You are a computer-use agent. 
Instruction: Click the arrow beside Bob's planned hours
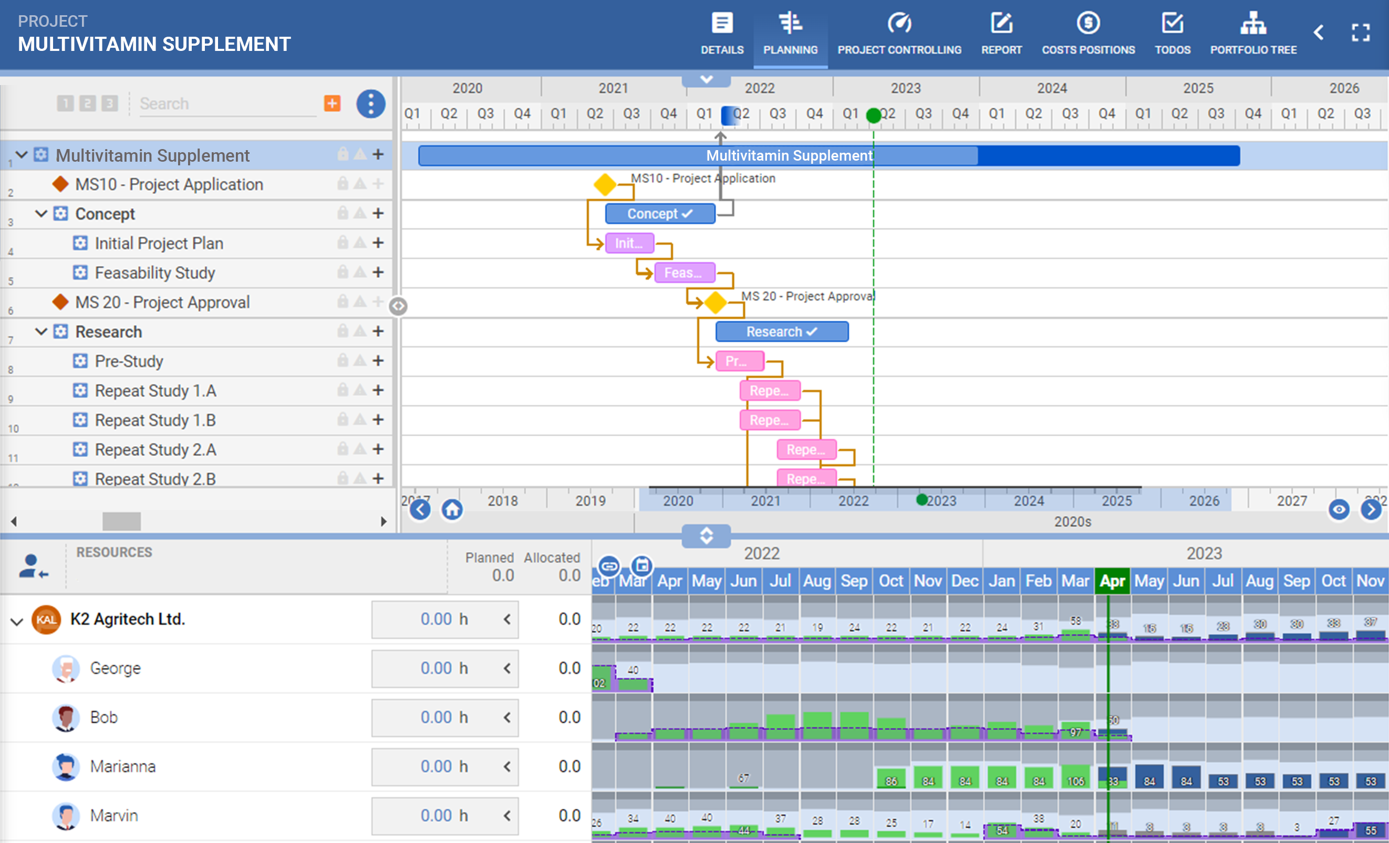click(507, 718)
